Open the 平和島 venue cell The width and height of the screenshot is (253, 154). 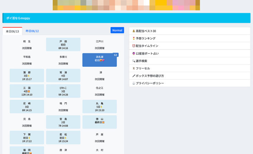[27, 60]
